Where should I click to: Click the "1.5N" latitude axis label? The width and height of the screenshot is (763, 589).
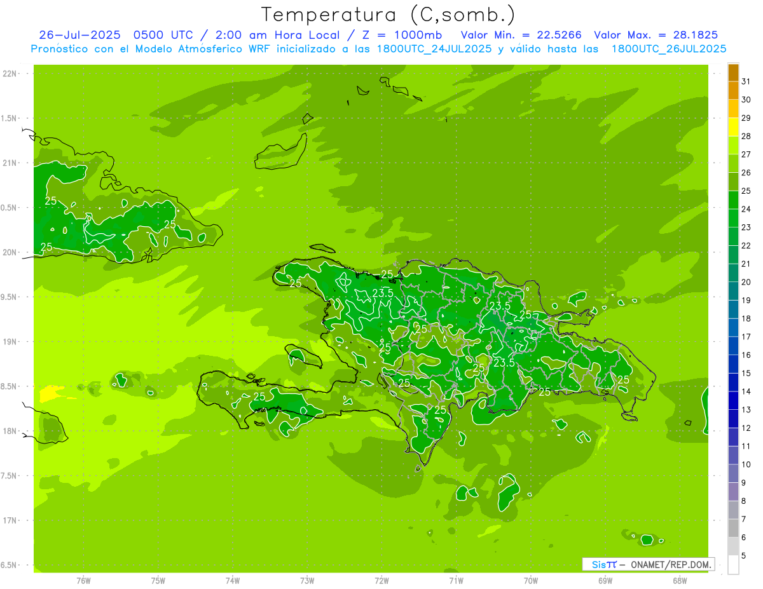10,118
